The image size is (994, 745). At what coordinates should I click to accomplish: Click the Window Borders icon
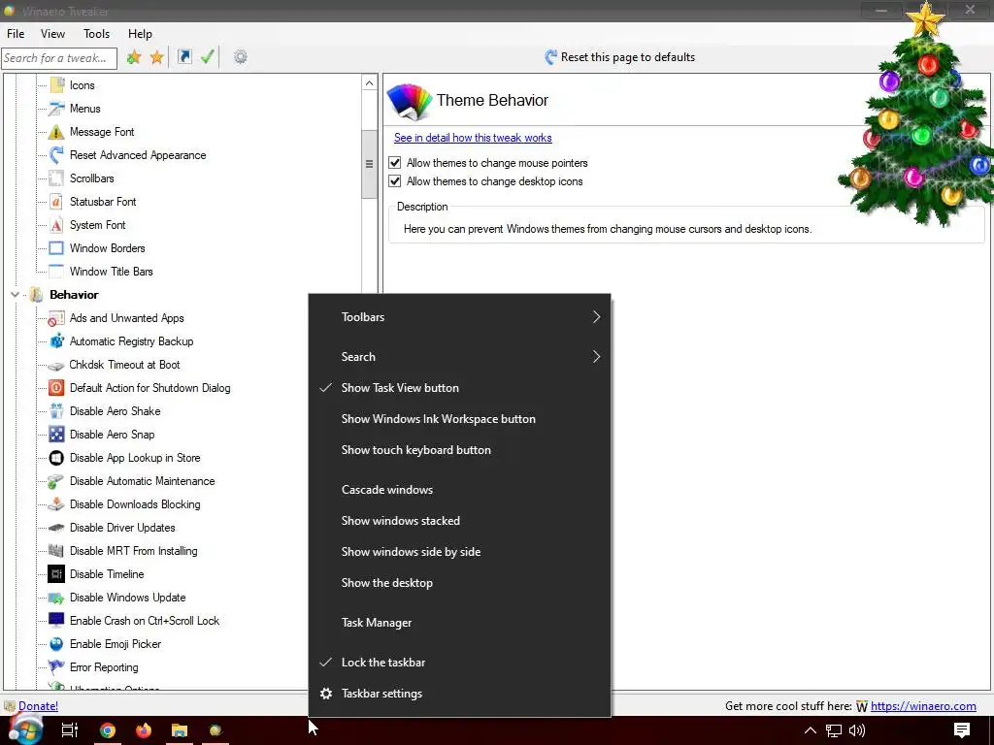(x=56, y=248)
